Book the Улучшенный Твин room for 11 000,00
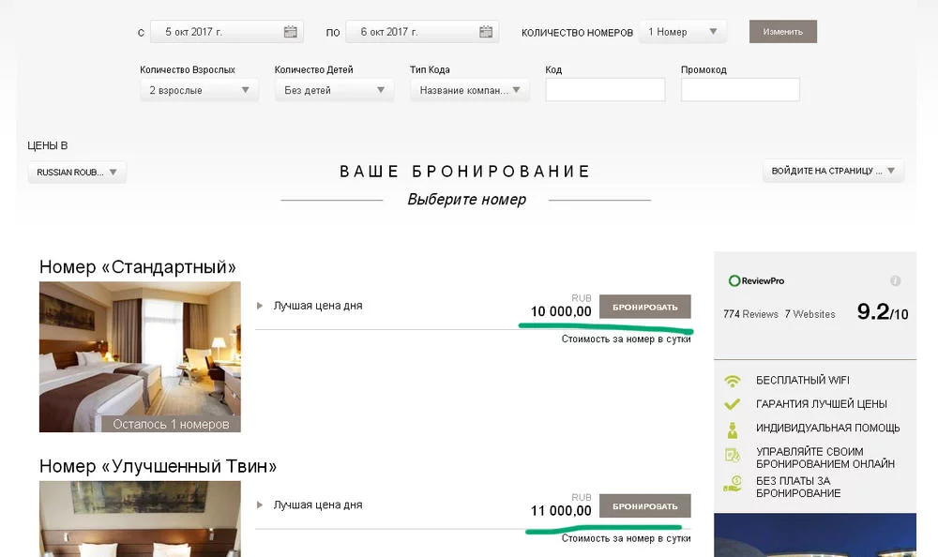This screenshot has height=557, width=938. point(645,506)
